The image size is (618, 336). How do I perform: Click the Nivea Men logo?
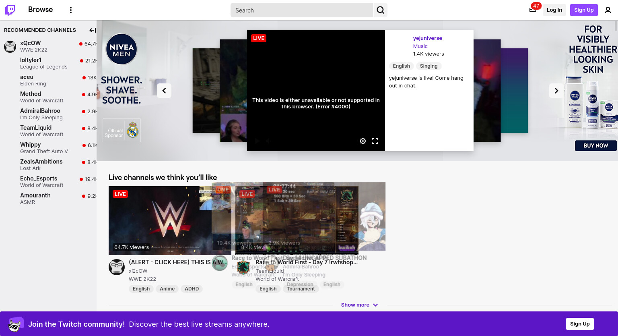point(122,49)
